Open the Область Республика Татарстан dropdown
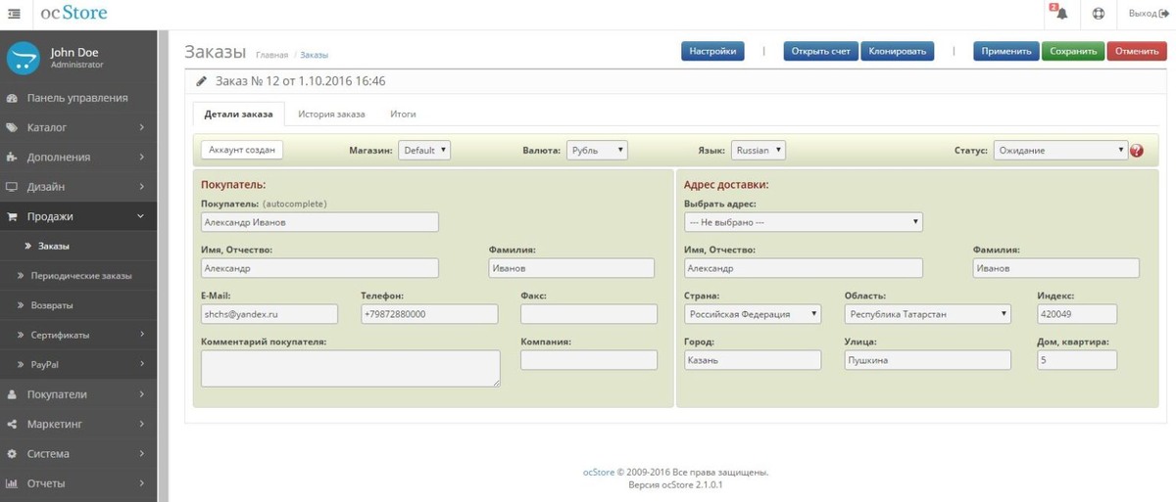The height and width of the screenshot is (502, 1176). 927,314
